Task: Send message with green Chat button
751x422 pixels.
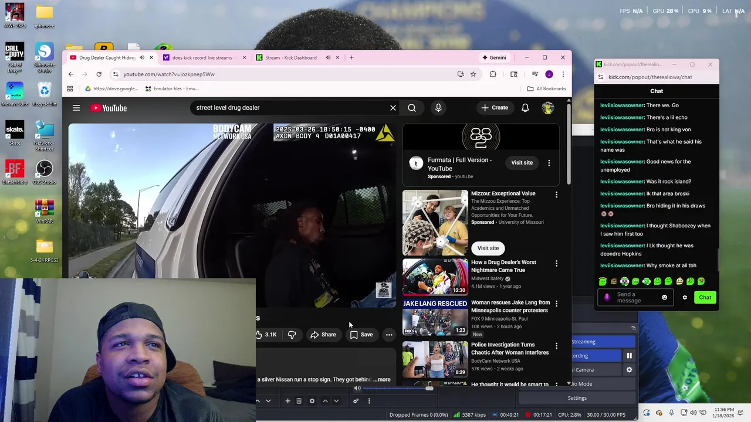Action: (x=705, y=298)
